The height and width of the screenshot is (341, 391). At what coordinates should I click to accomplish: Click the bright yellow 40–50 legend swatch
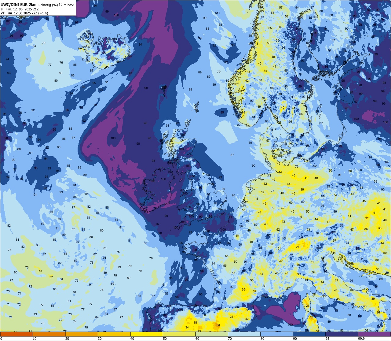[x=147, y=334]
